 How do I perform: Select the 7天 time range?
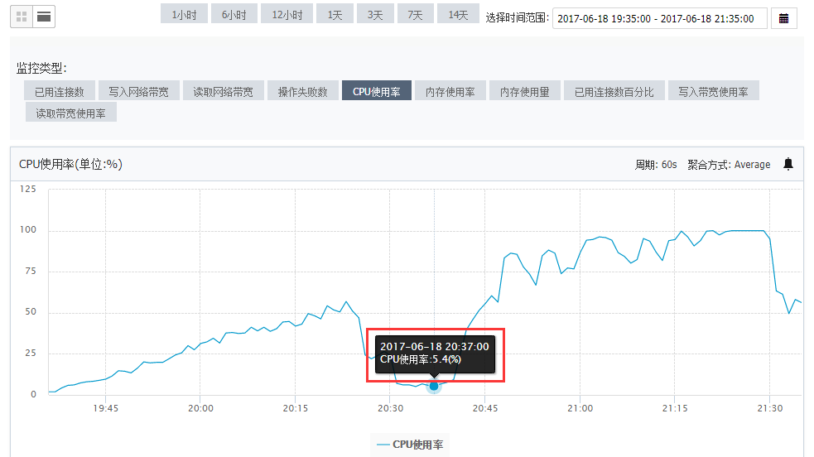416,14
